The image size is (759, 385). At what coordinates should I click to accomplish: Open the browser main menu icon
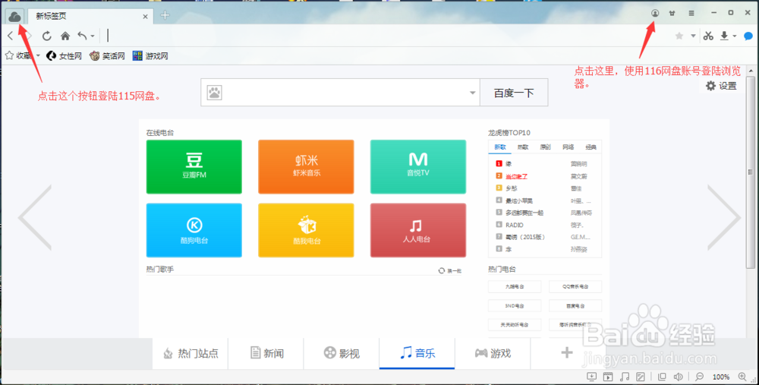click(x=691, y=13)
